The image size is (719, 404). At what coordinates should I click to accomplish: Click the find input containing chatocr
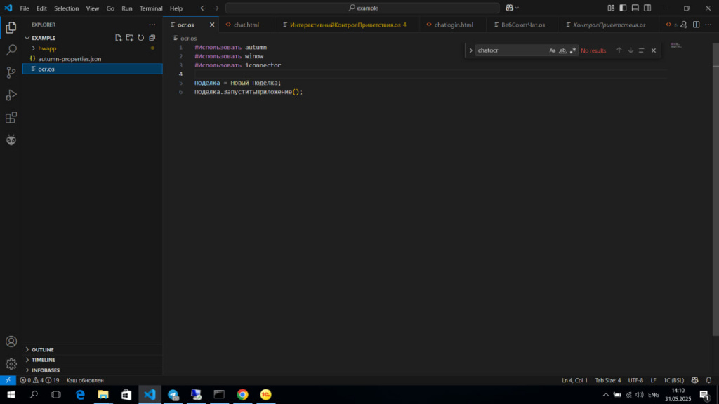pos(511,50)
